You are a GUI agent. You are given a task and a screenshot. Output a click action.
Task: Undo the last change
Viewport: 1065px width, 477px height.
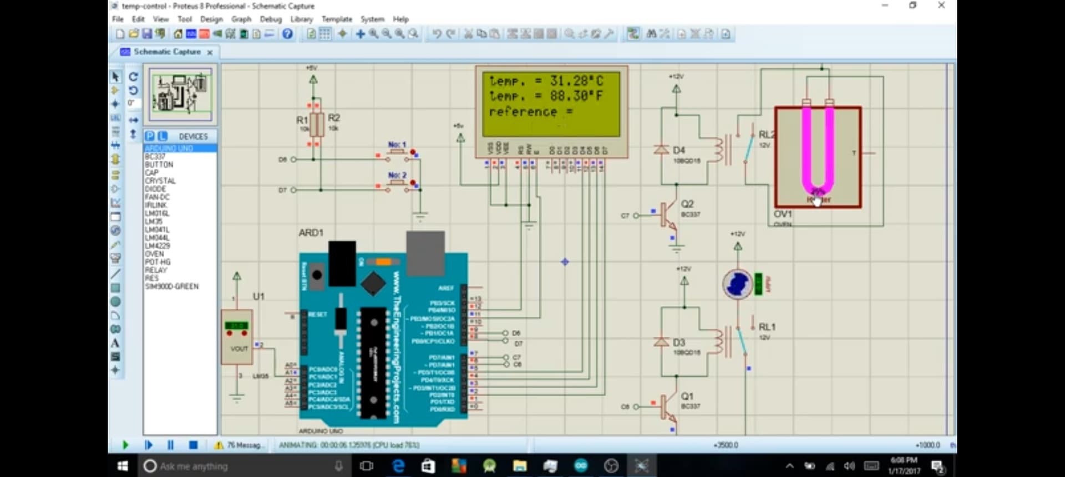tap(437, 34)
